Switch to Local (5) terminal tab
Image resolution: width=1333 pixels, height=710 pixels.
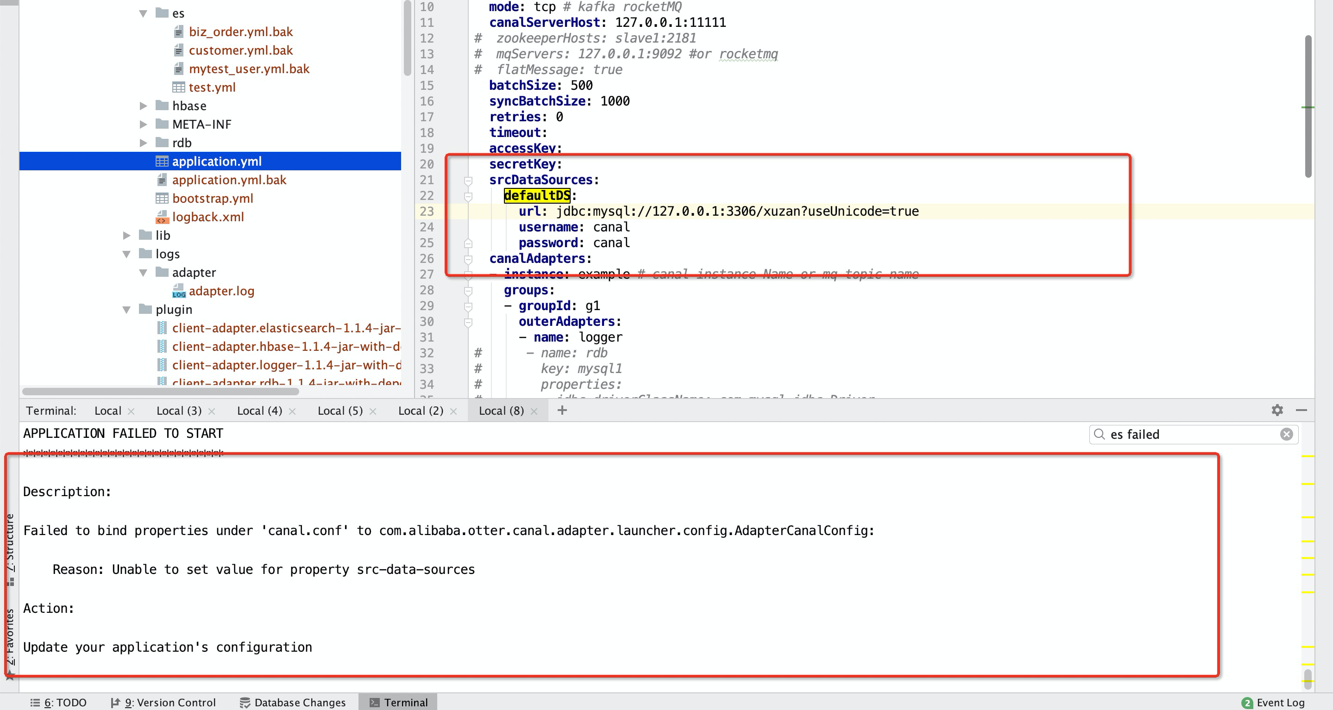click(x=340, y=411)
